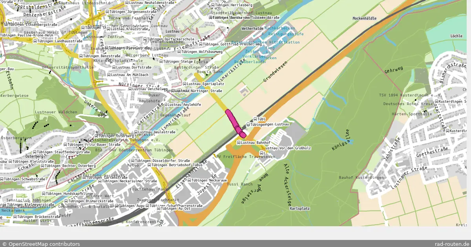Select the Tübingen Au Ost bus stop icon
Image resolution: width=471 pixels, height=247 pixels.
[x=158, y=209]
